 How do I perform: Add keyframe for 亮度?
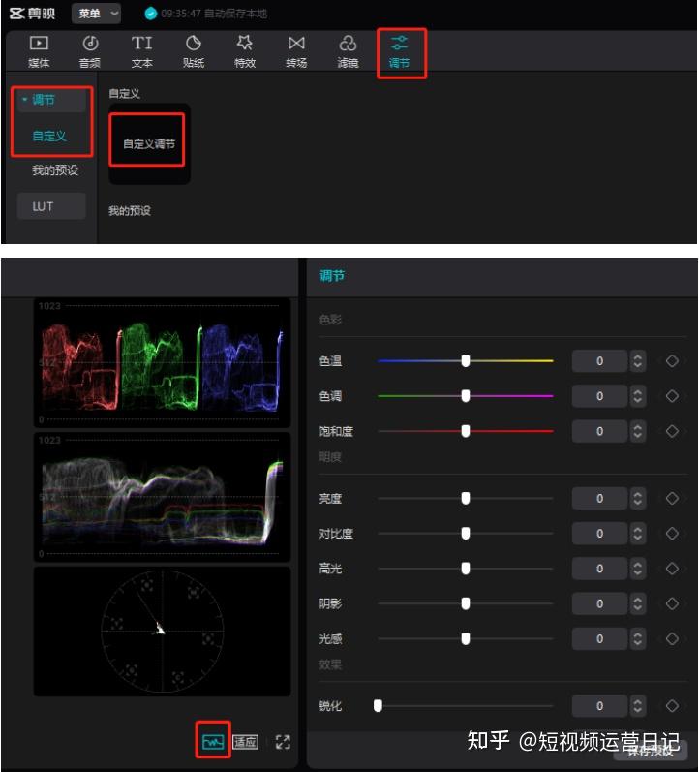click(672, 498)
